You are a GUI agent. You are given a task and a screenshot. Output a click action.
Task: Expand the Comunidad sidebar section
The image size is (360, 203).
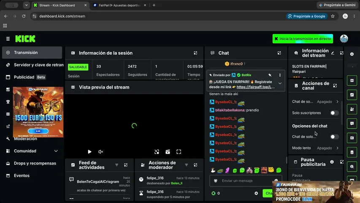click(56, 151)
